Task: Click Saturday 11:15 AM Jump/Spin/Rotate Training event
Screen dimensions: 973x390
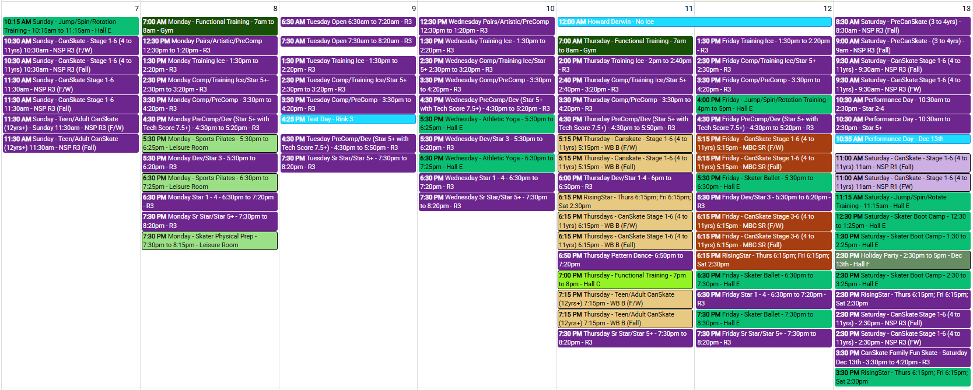Action: (902, 202)
